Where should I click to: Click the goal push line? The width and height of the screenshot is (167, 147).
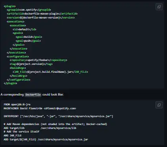(x=28, y=41)
